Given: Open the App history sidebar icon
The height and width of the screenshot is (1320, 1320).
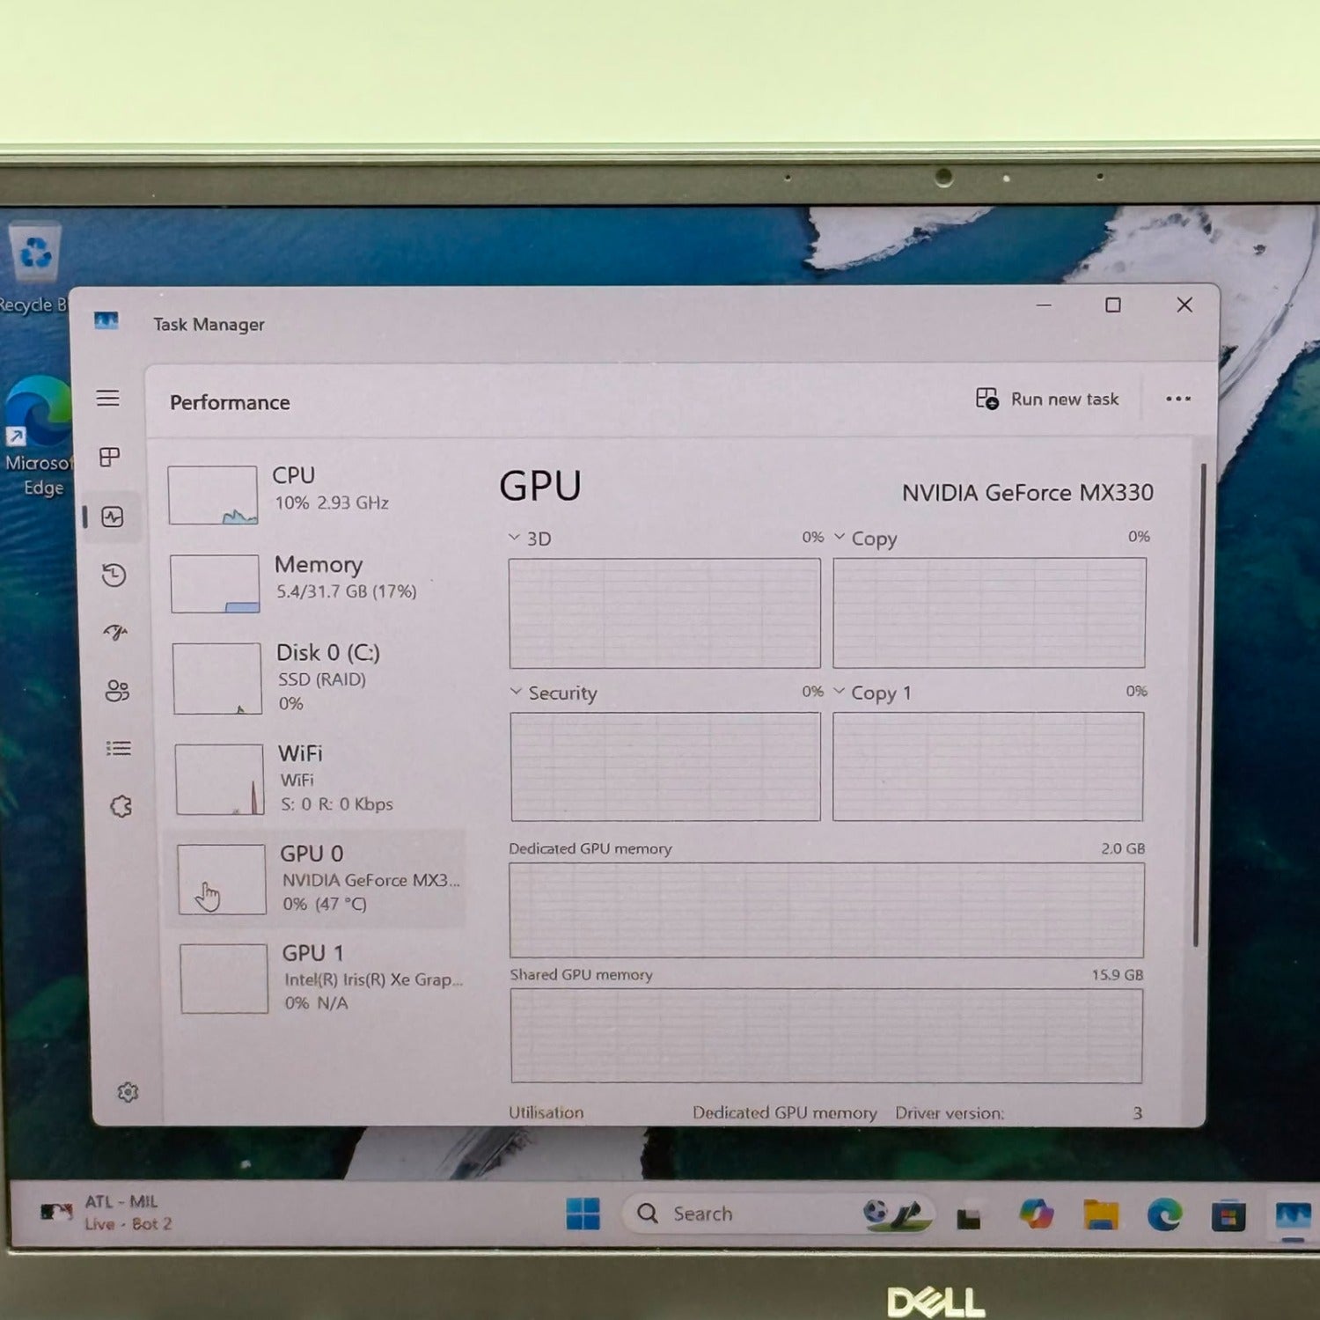Looking at the screenshot, I should pyautogui.click(x=114, y=575).
